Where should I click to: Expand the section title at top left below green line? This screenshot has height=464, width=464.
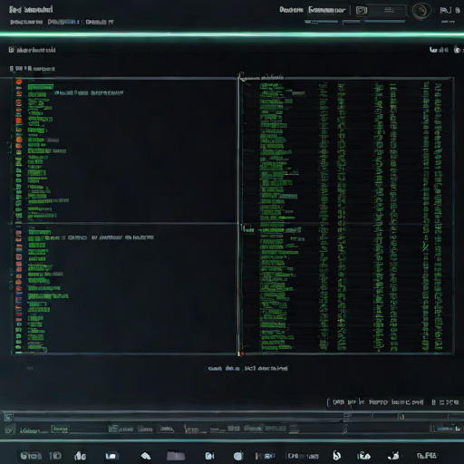[32, 50]
